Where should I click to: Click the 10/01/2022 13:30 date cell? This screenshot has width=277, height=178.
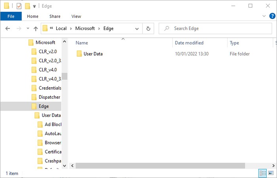(x=192, y=54)
